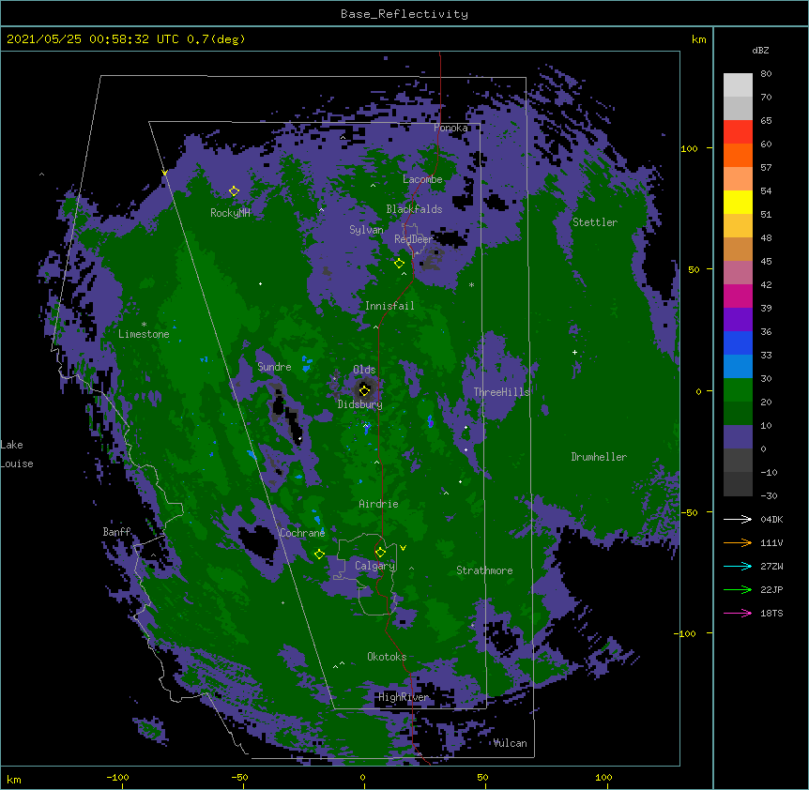This screenshot has width=809, height=790.
Task: Click the 18TS legend label
Action: coord(771,613)
